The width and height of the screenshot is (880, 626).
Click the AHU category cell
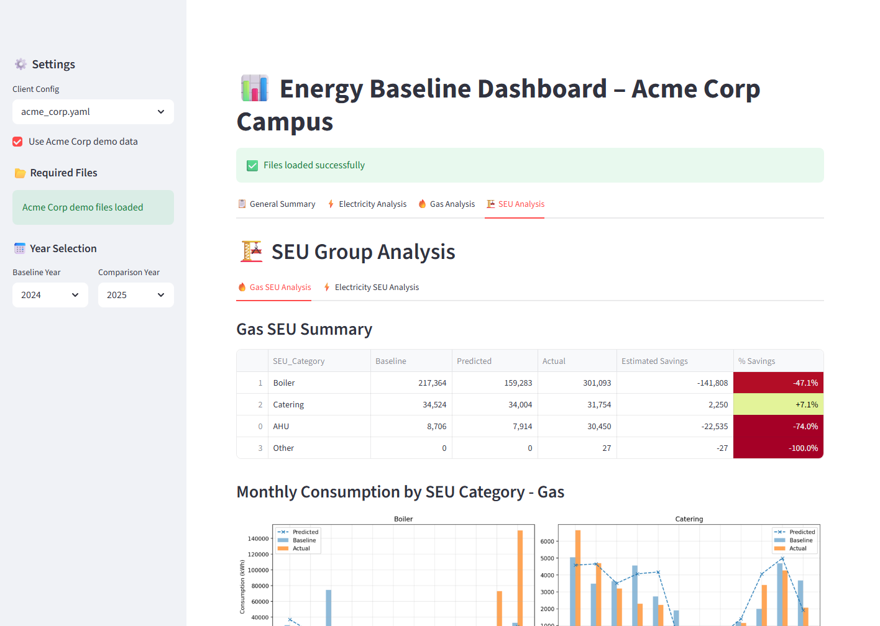[x=319, y=426]
